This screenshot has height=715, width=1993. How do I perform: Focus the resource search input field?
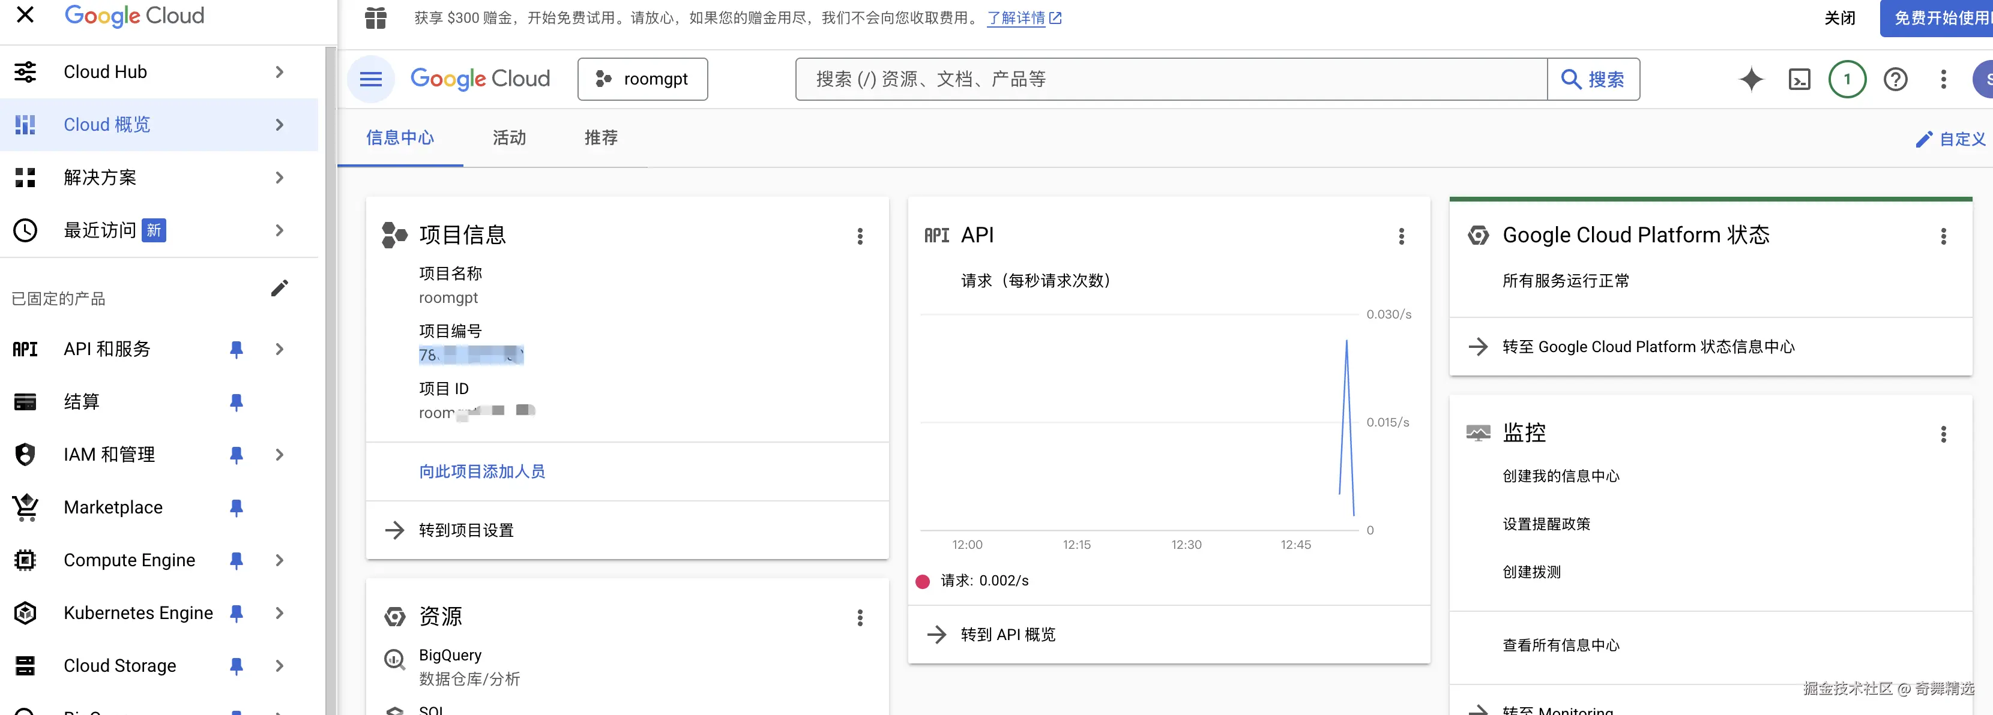(1170, 79)
